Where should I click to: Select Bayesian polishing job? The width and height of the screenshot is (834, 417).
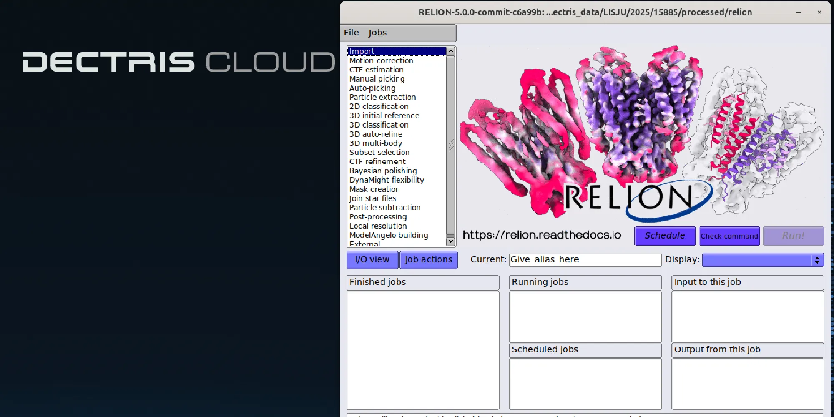click(x=397, y=171)
